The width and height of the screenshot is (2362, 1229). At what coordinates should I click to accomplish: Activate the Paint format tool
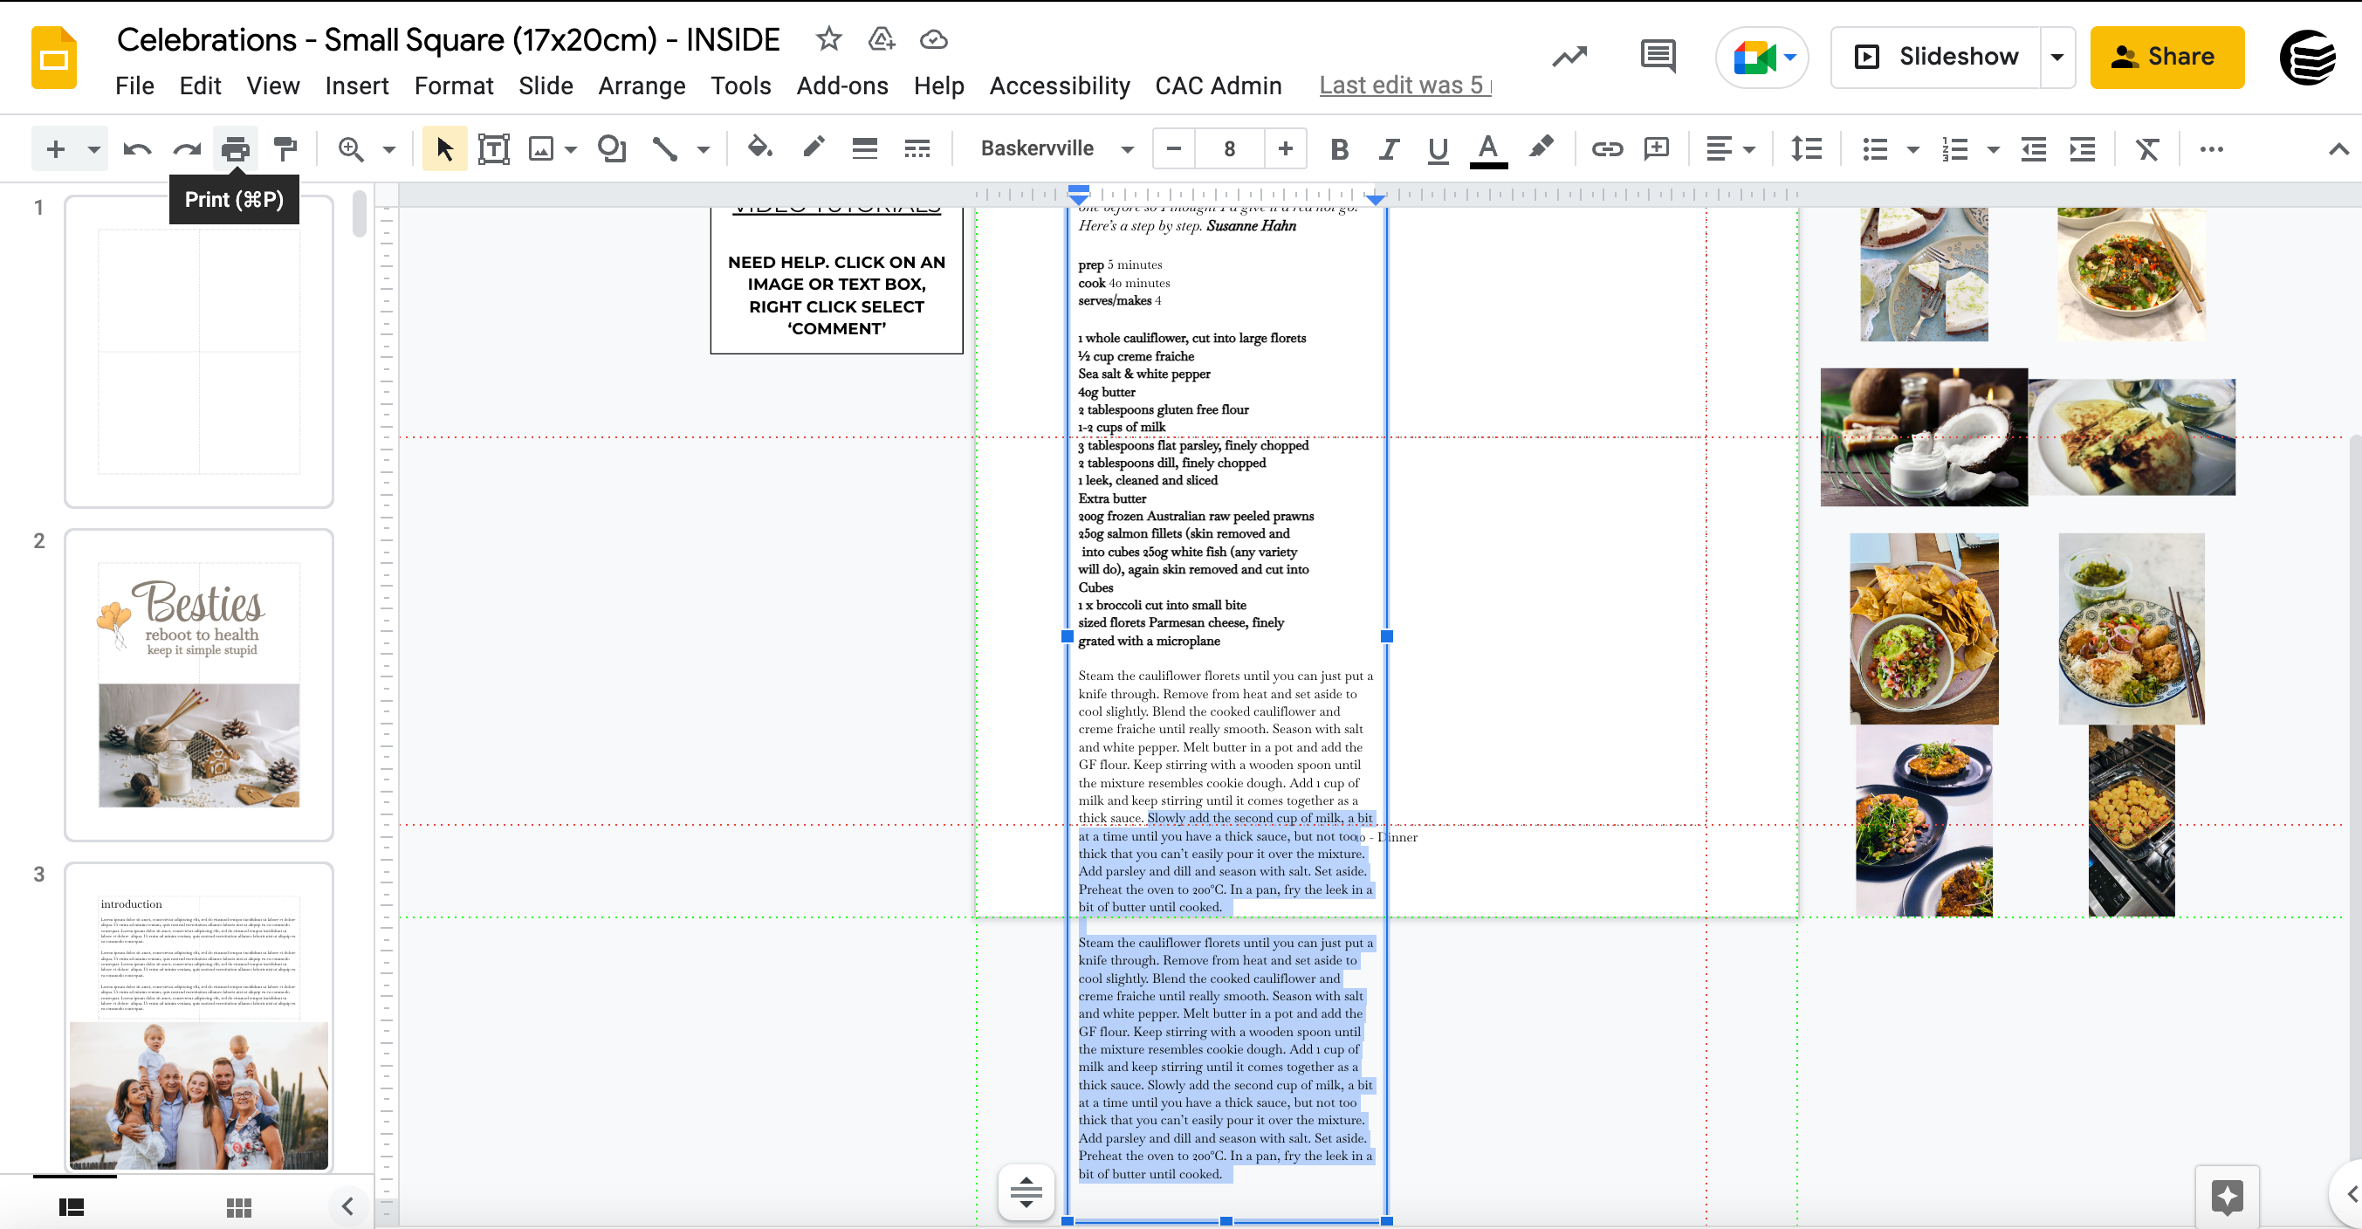pyautogui.click(x=285, y=148)
